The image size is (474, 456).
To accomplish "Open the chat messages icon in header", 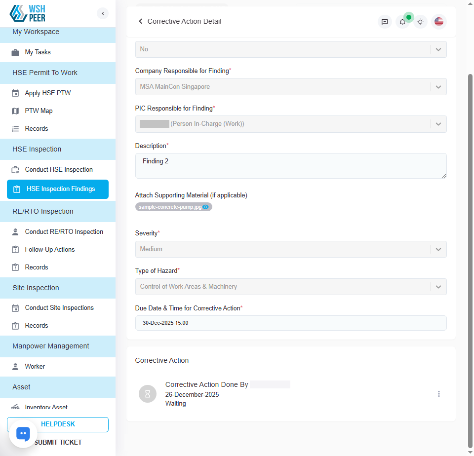I will click(385, 22).
